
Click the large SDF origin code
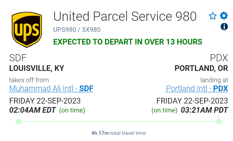[x=18, y=58]
